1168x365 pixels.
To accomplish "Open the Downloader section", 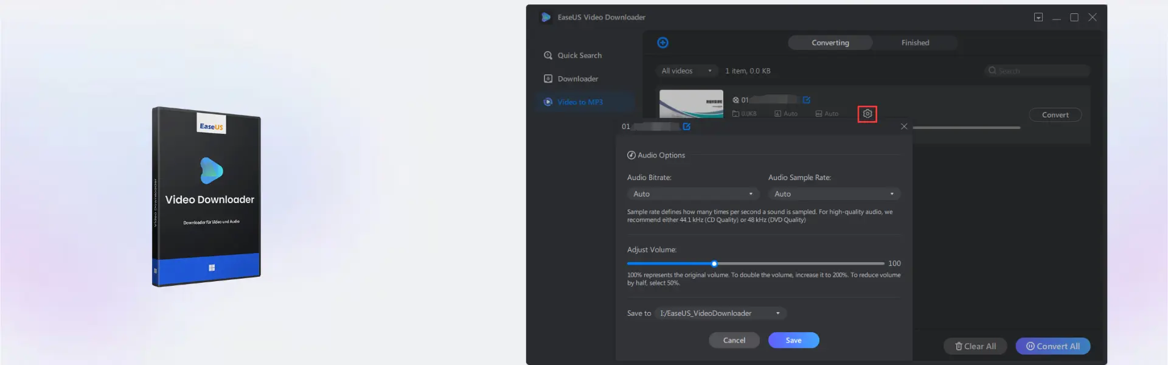I will tap(571, 79).
